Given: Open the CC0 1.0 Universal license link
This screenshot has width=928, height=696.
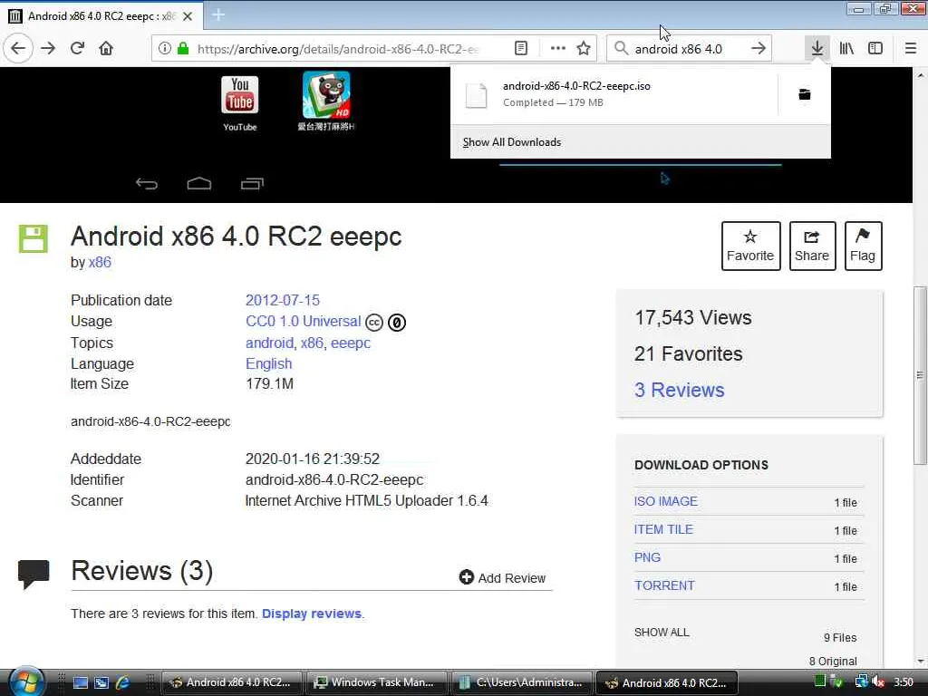Looking at the screenshot, I should pos(303,322).
